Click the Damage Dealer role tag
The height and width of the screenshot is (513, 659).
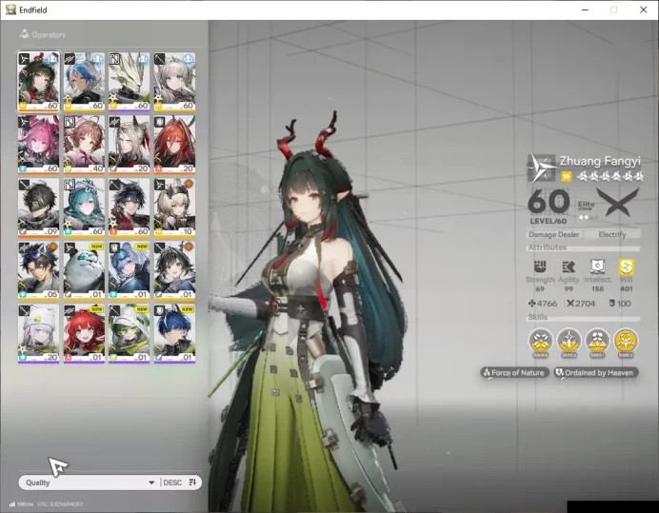[x=554, y=234]
